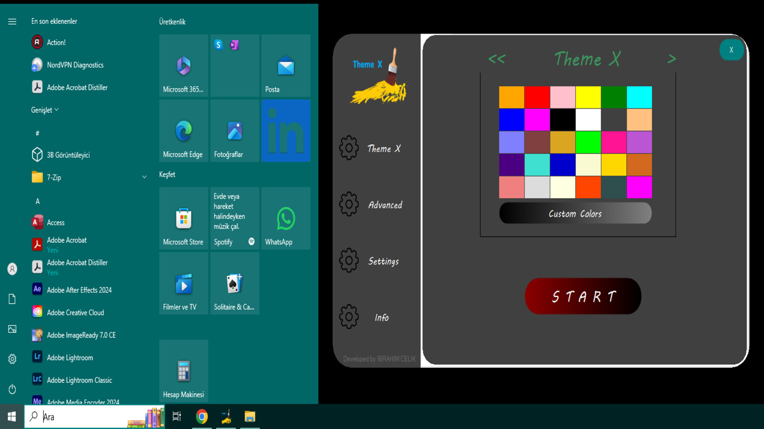
Task: Pick the salmon pink swatch in bottom row
Action: coord(511,187)
